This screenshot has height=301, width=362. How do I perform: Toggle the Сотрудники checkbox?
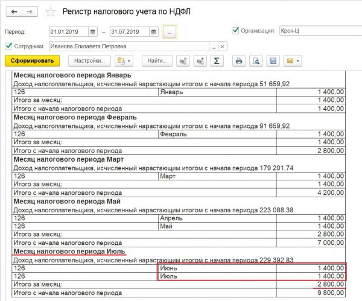[x=8, y=46]
